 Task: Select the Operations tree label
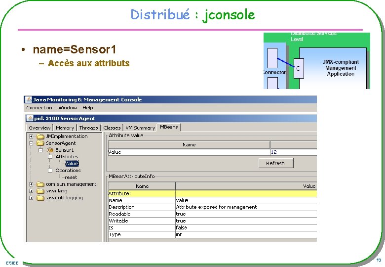pos(68,171)
